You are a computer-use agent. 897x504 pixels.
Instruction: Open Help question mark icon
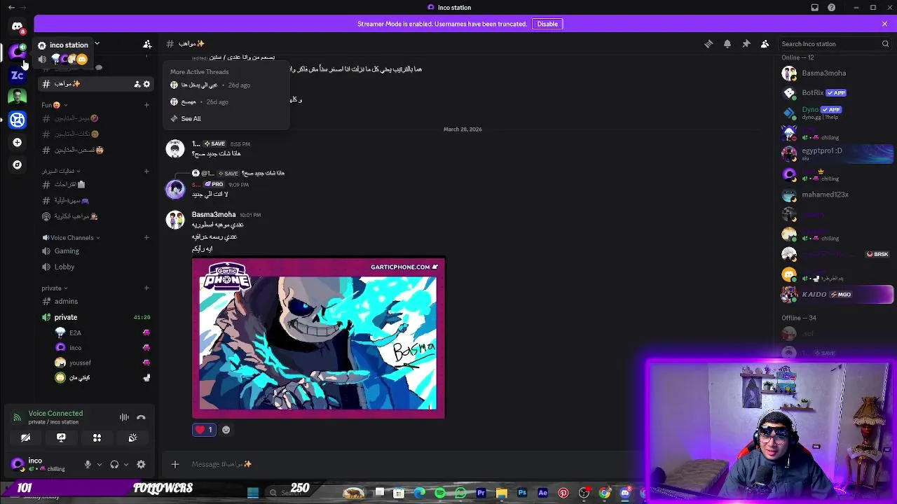click(831, 7)
